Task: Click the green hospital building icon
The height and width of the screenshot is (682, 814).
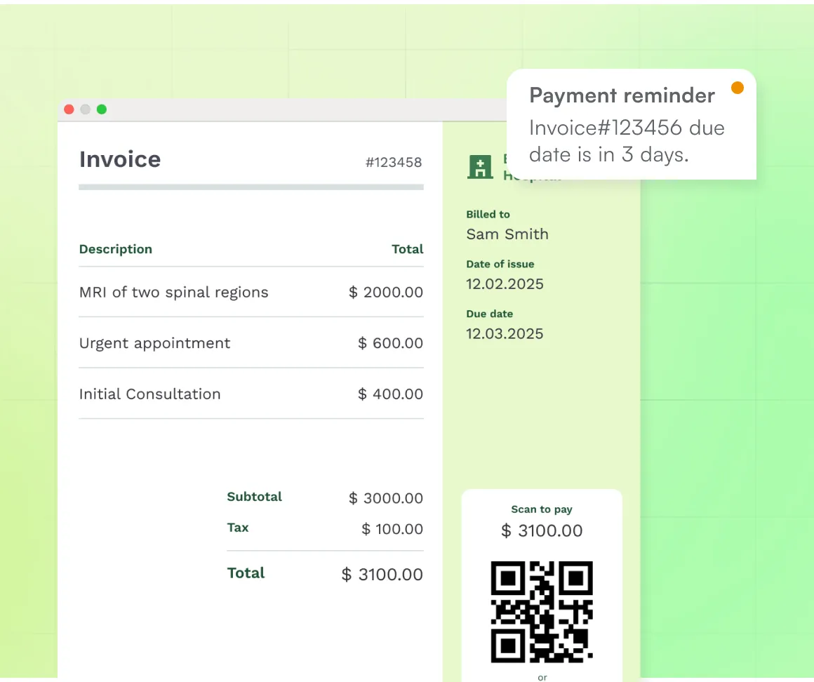Action: (480, 167)
